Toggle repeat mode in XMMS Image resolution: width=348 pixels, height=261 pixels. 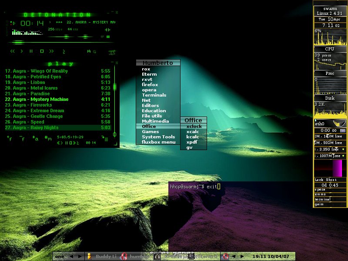(x=94, y=51)
